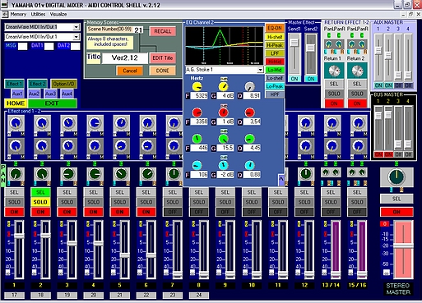Switch to the Option I/O page
The image size is (422, 303).
click(63, 84)
